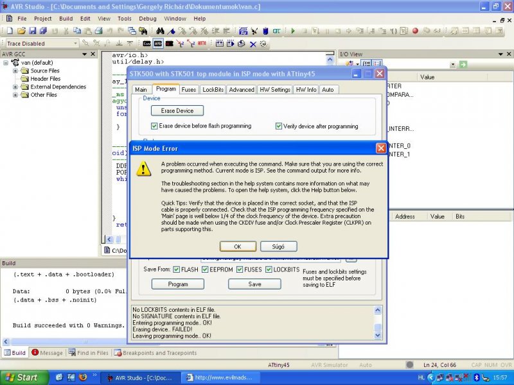Click the Súgó help button
The height and width of the screenshot is (385, 514).
coord(278,246)
